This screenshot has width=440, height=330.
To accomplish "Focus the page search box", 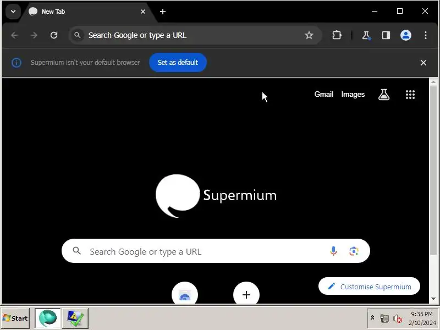I will coord(216,251).
